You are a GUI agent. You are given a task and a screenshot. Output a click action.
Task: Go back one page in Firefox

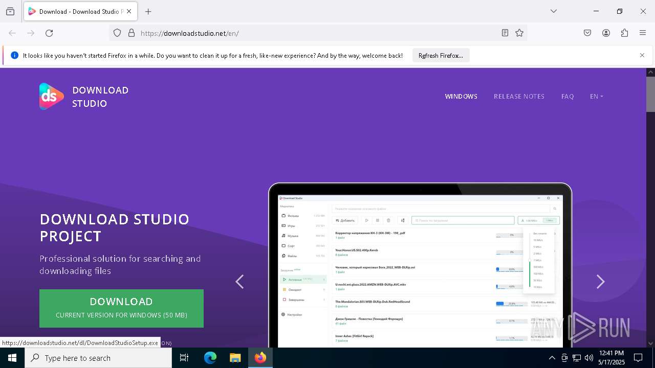click(x=12, y=33)
